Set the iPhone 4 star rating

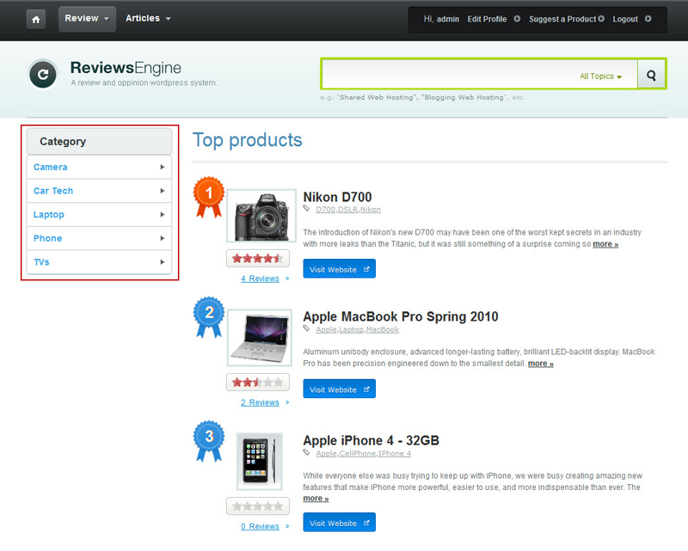pyautogui.click(x=258, y=506)
